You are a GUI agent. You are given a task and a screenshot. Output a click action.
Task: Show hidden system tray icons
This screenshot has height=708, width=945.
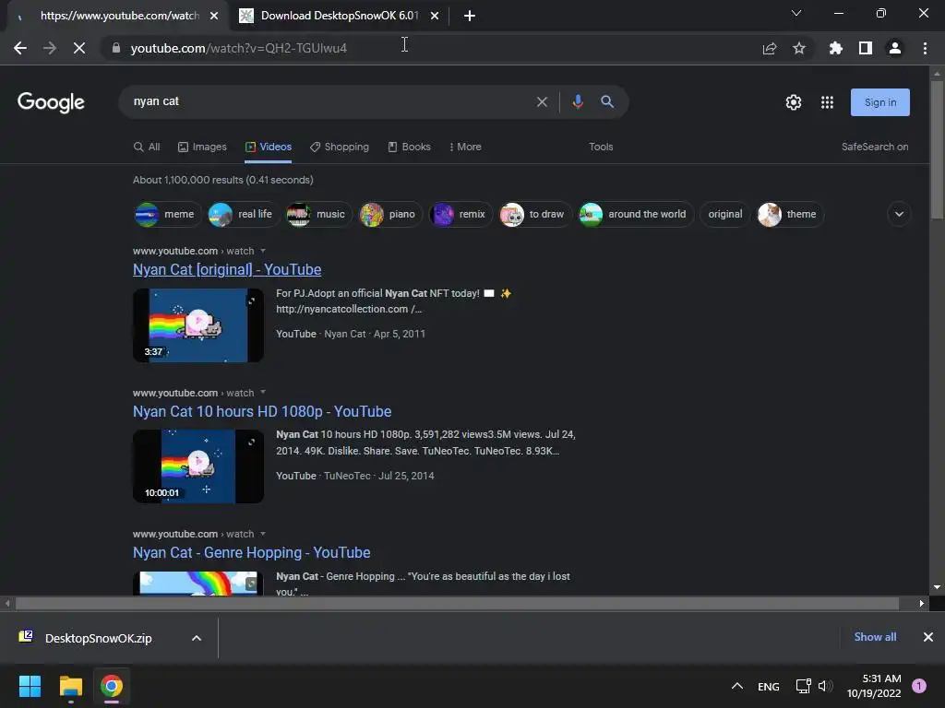click(736, 686)
